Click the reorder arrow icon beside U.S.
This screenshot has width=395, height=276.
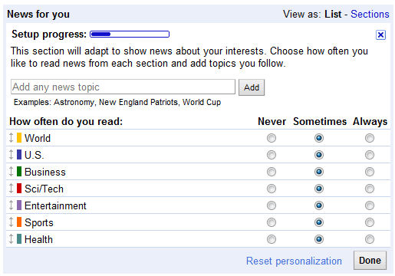pos(11,155)
